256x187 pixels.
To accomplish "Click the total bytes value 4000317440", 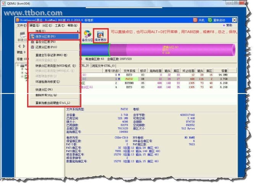I will 187,115.
